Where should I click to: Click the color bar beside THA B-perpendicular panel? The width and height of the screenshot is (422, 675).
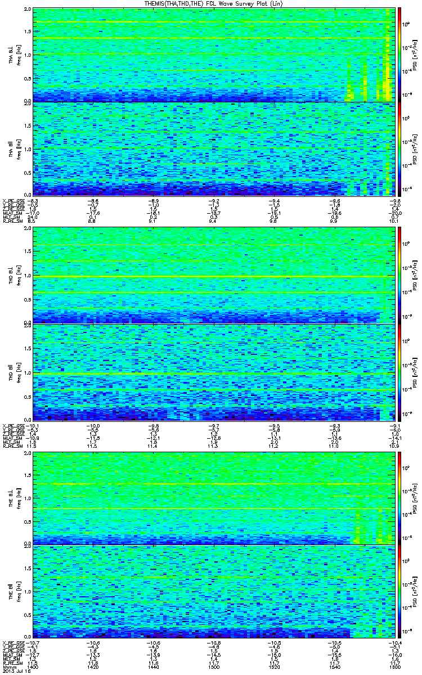400,55
